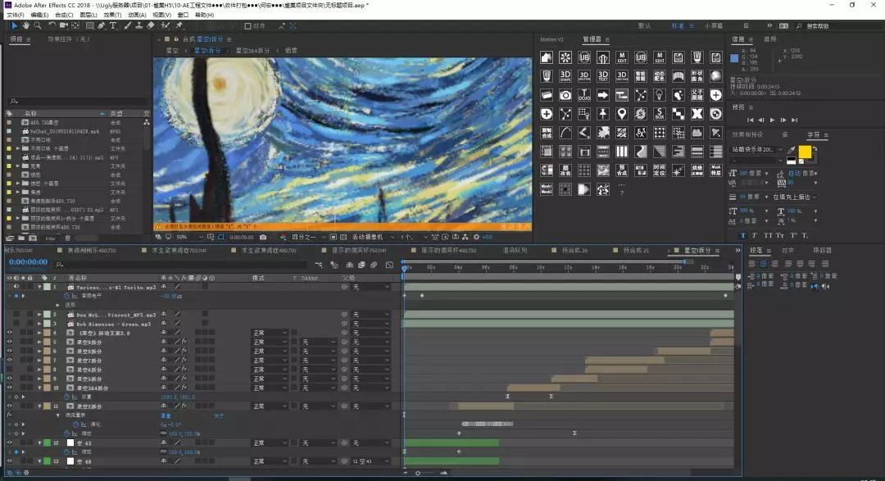The image size is (885, 481).
Task: Enable the 对齐 snapping checkbox
Action: point(247,26)
